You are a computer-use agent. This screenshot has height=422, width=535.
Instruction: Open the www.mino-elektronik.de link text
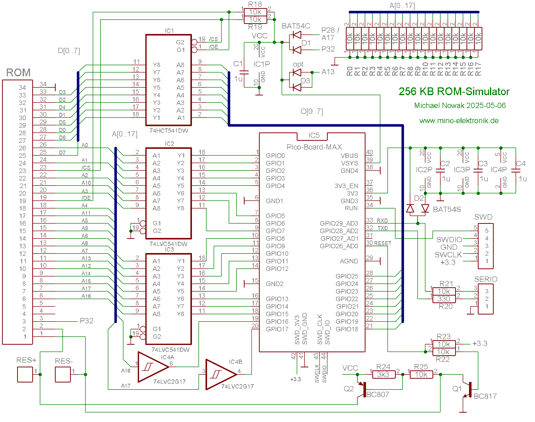pyautogui.click(x=459, y=121)
